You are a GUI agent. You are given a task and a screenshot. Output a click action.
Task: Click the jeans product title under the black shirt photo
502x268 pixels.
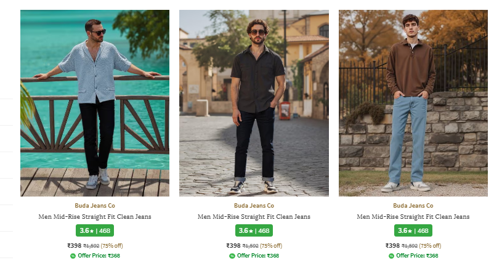coord(254,217)
